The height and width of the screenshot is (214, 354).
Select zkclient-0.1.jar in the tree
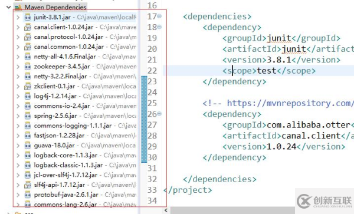[x=54, y=86]
